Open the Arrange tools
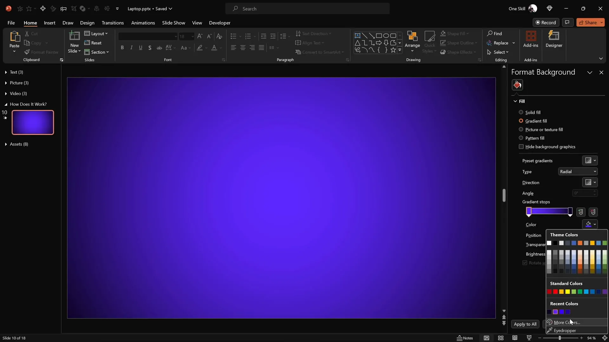The image size is (609, 342). tap(412, 41)
